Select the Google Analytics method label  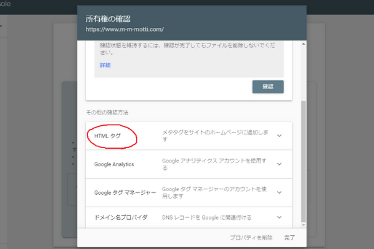click(114, 164)
